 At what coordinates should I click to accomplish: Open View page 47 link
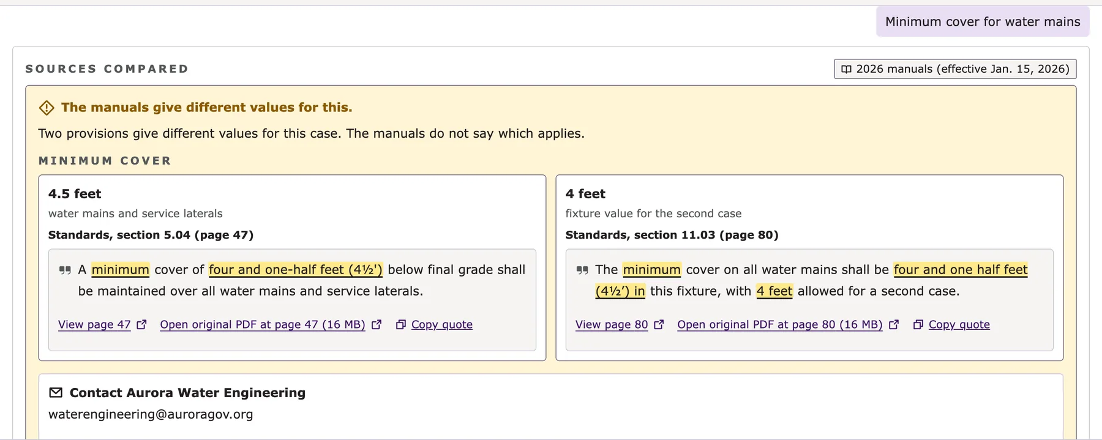[x=94, y=324]
